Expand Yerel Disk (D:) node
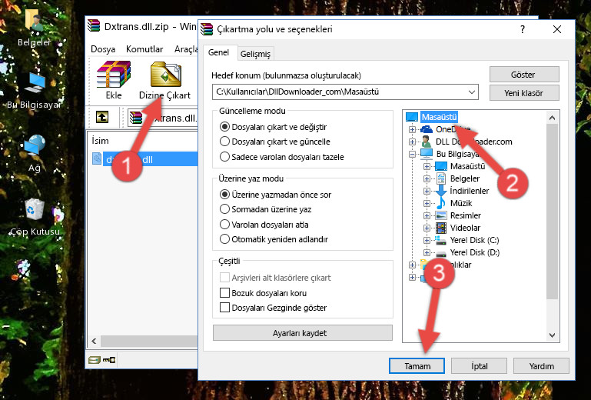Screen dimensions: 591x400 427,253
